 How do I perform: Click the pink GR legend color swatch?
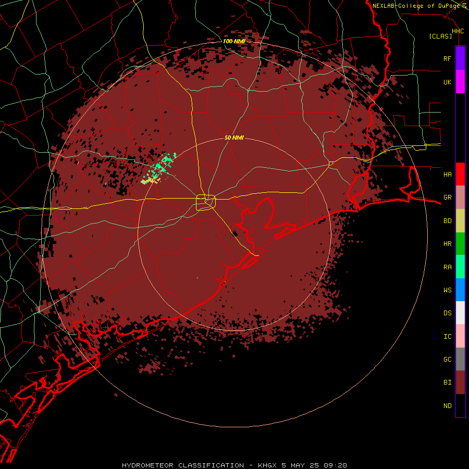[x=460, y=198]
